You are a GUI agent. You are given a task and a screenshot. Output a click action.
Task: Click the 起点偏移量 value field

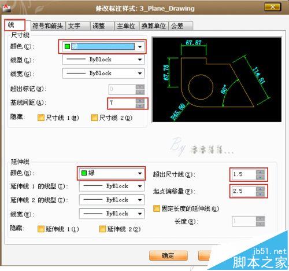click(244, 192)
